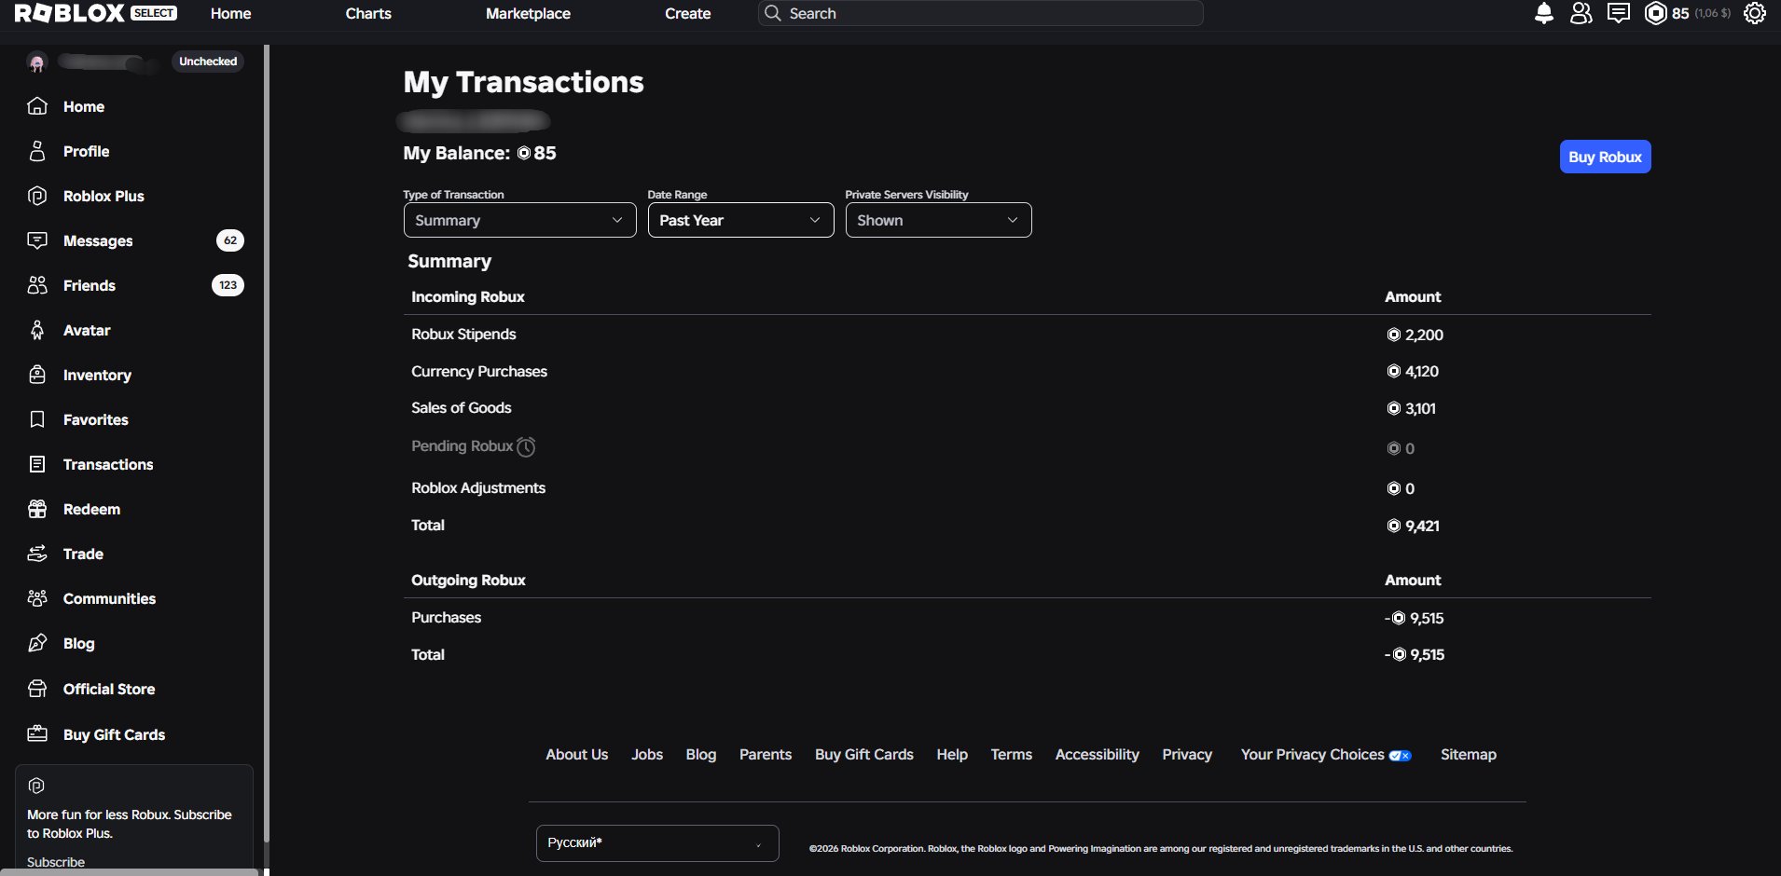Open settings gear icon
This screenshot has width=1781, height=876.
point(1755,13)
